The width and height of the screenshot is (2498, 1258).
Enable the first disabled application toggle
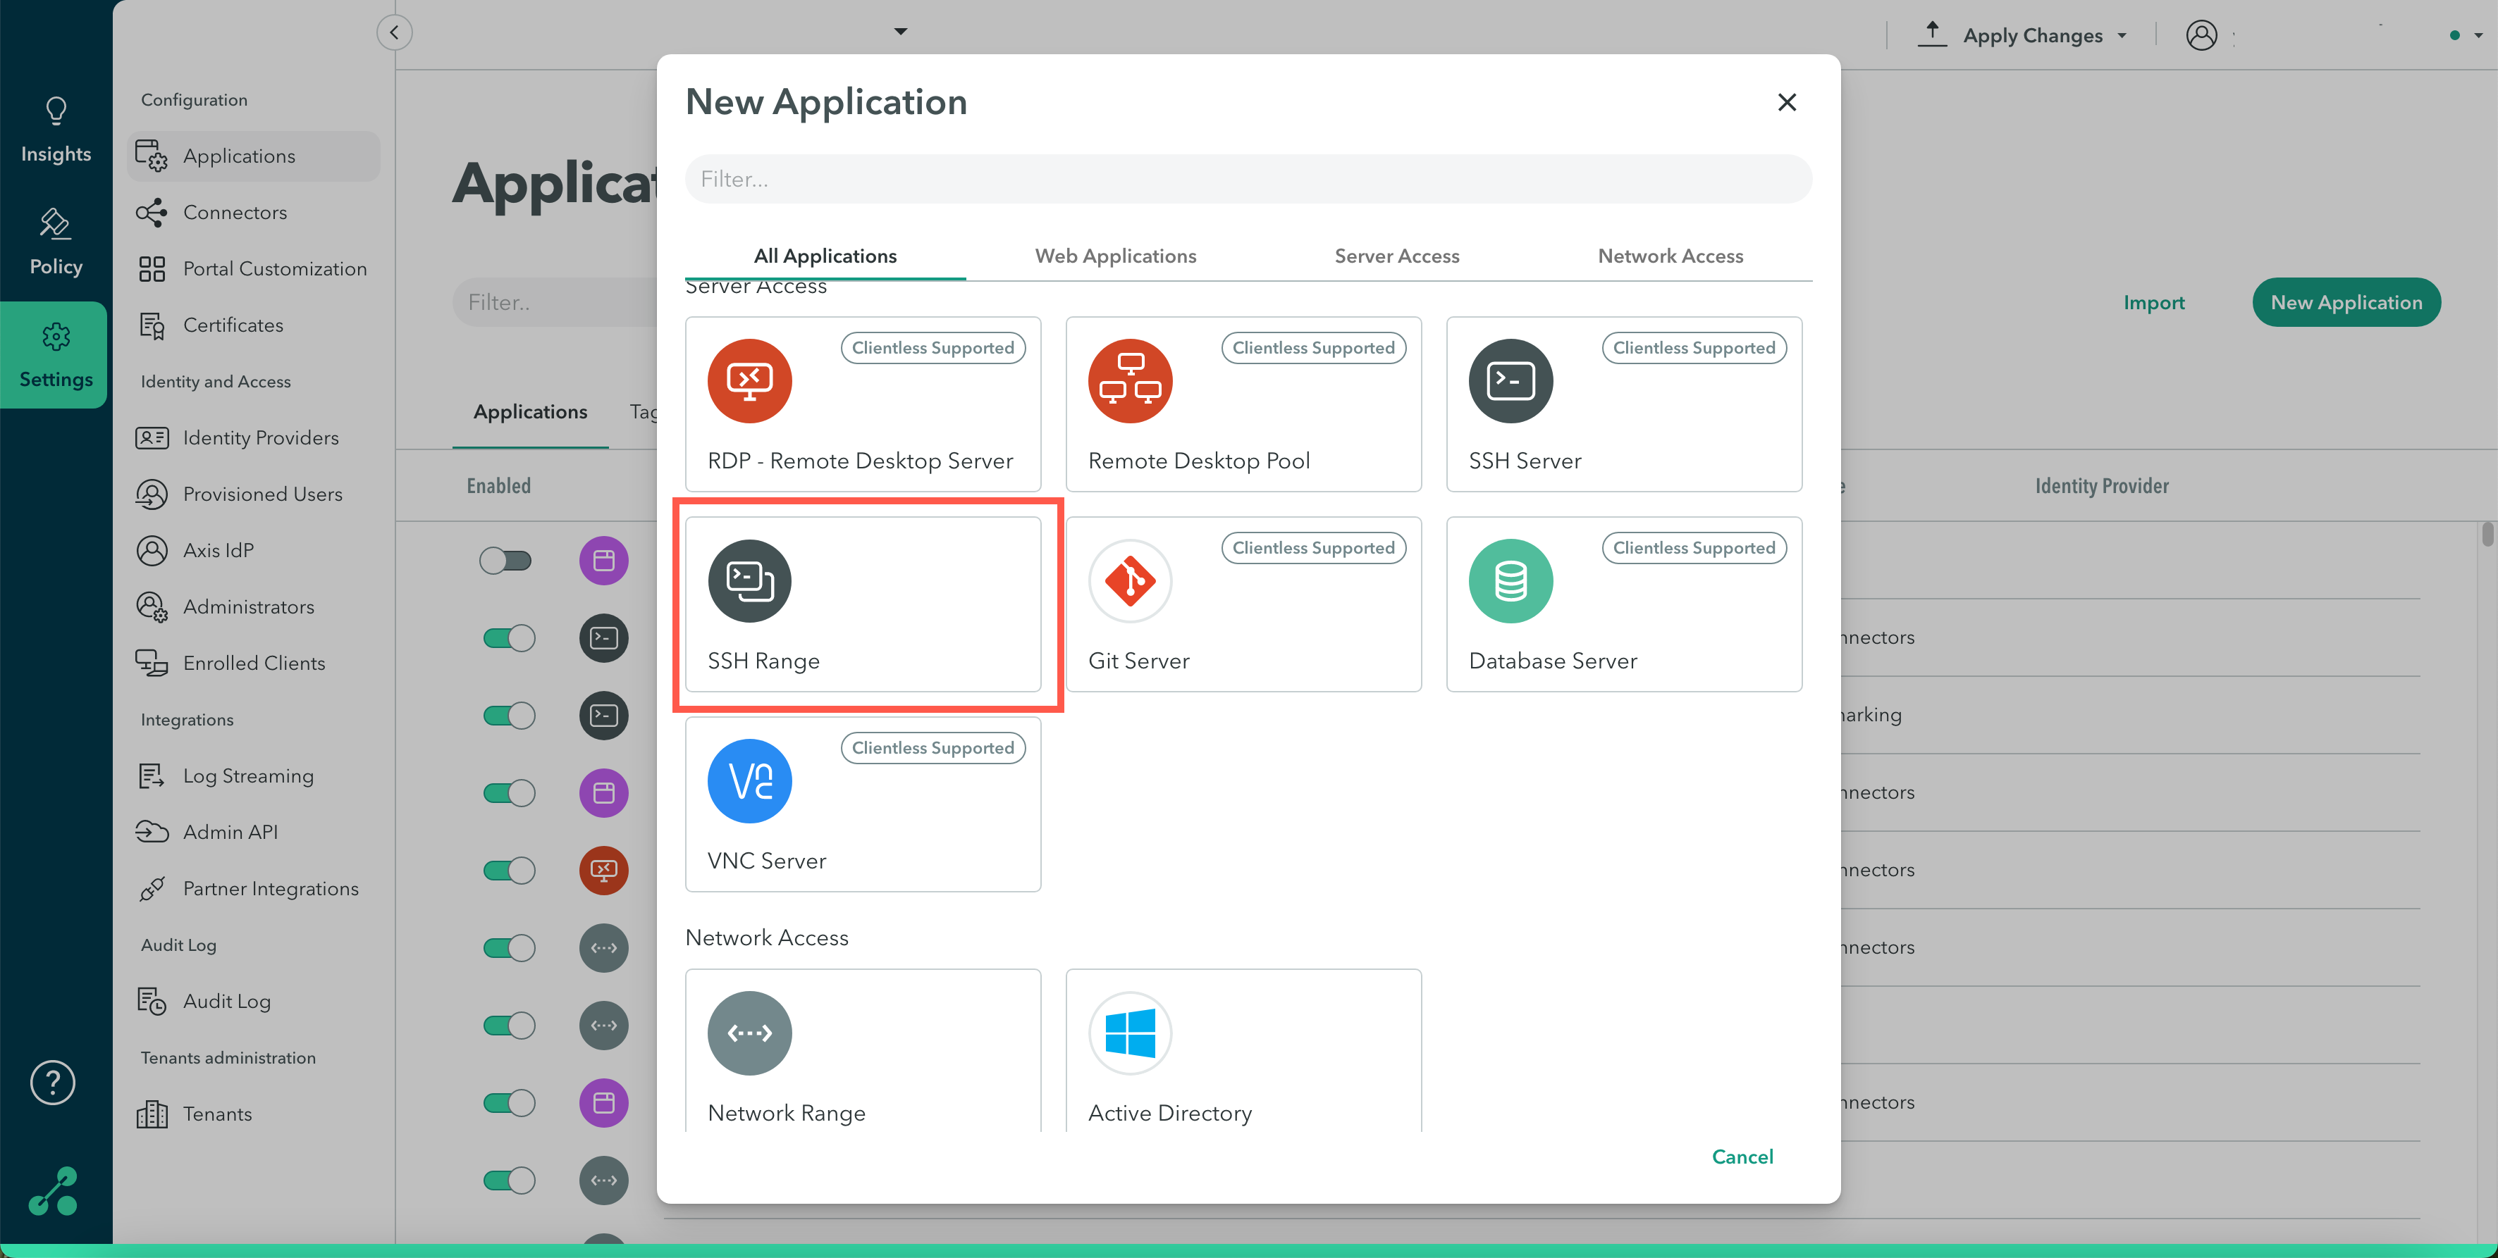pos(506,560)
